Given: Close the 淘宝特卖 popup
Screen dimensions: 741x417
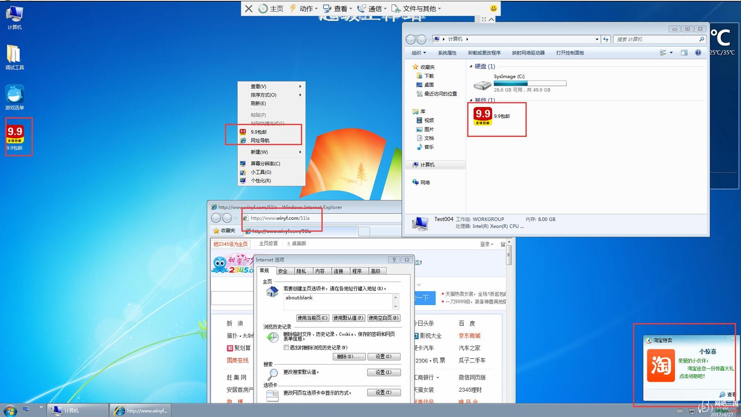Looking at the screenshot, I should pyautogui.click(x=732, y=339).
